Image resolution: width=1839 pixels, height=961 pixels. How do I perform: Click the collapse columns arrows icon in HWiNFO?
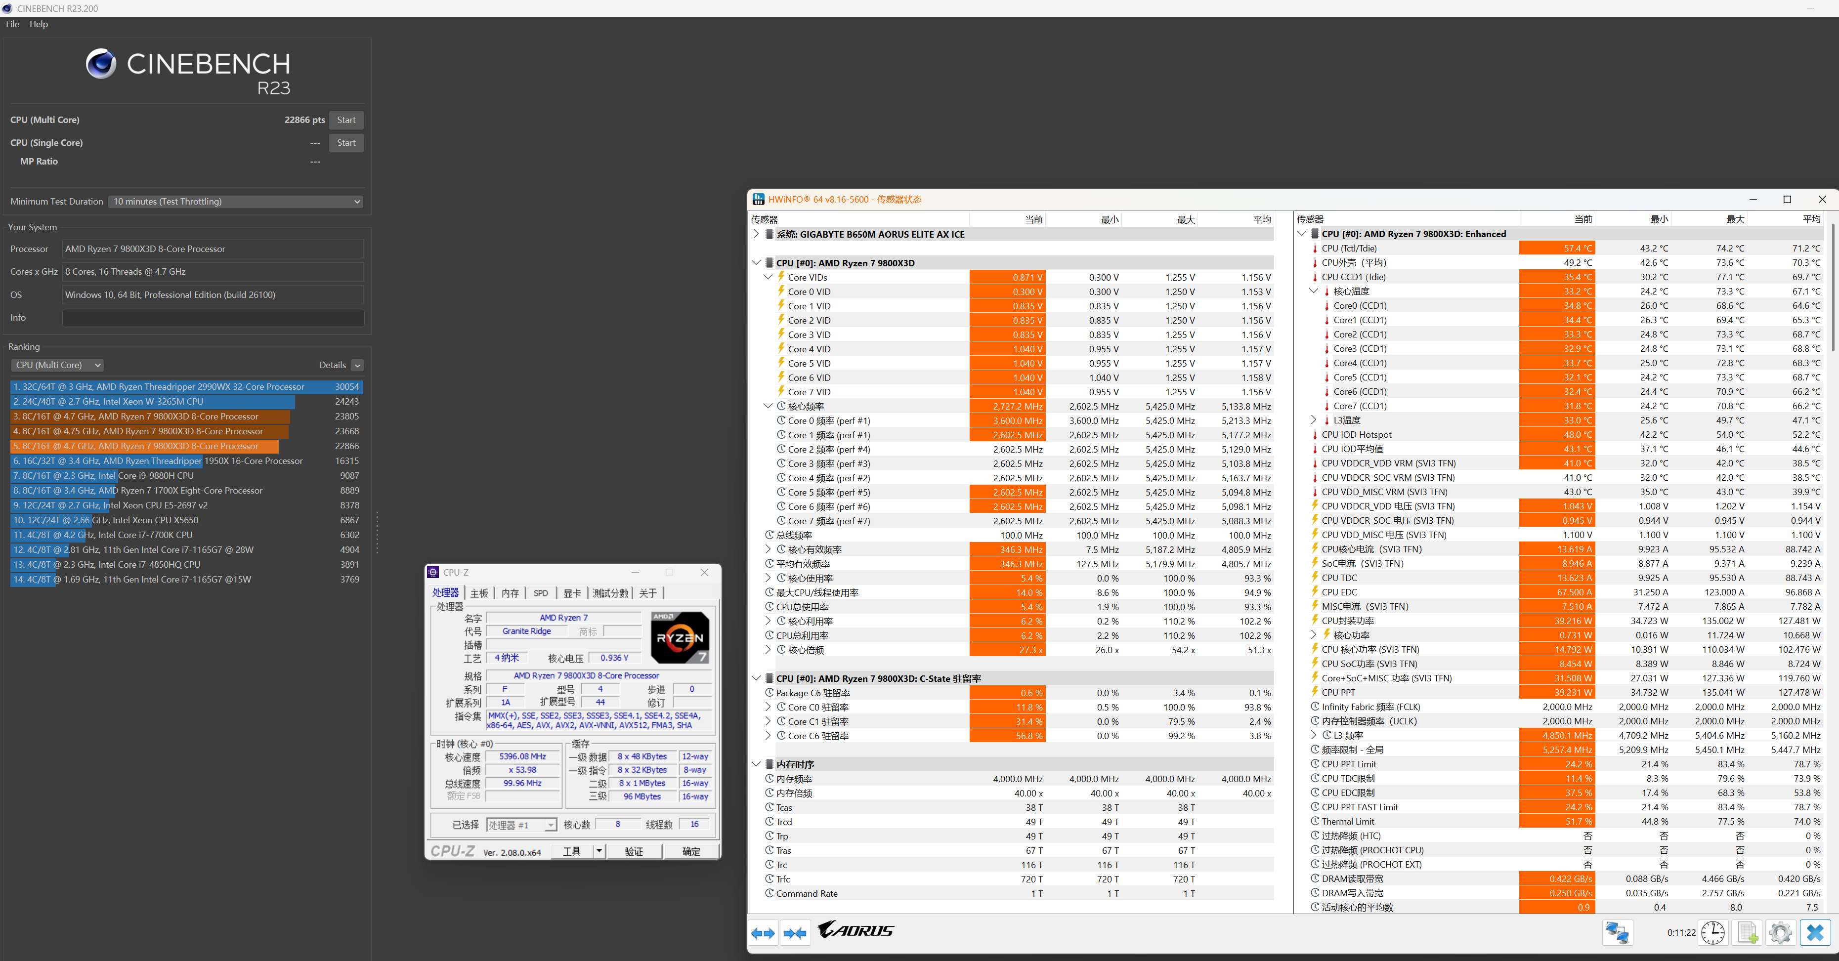[795, 933]
